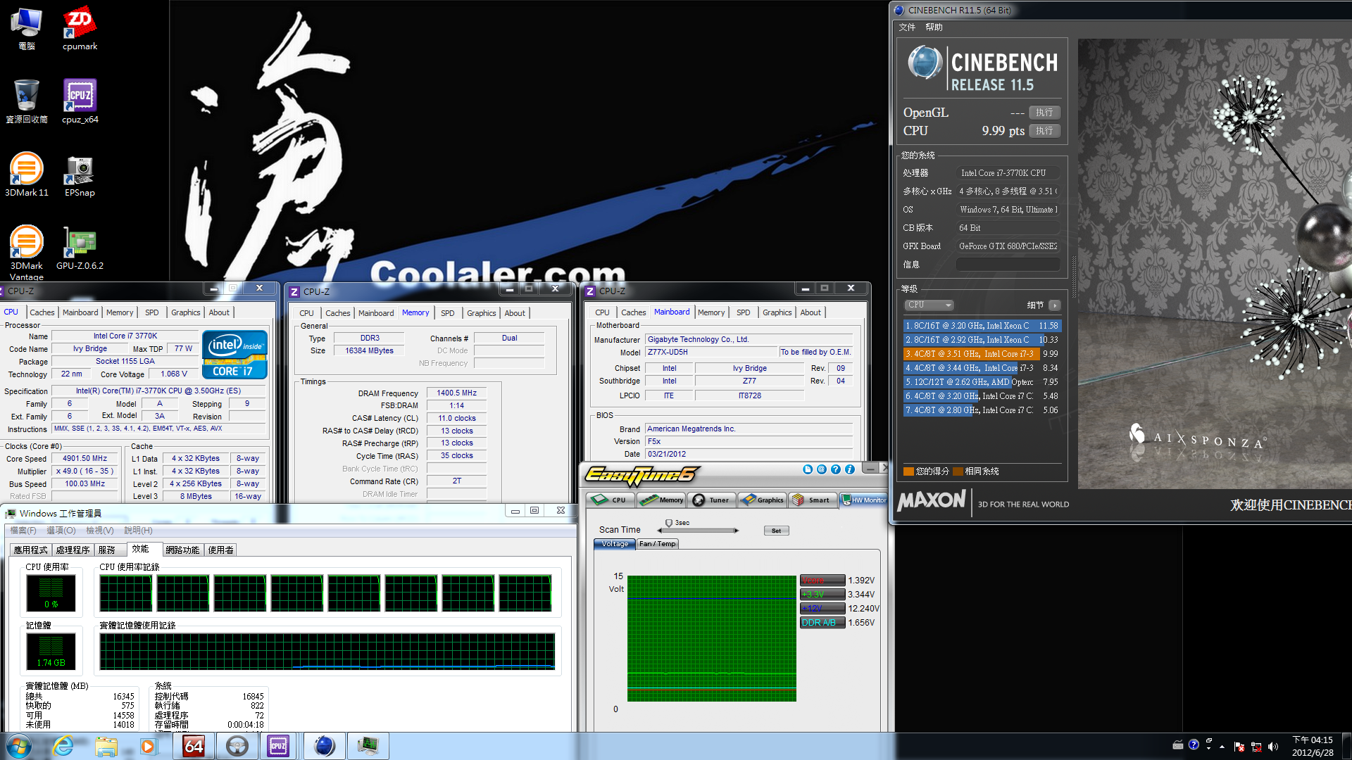Viewport: 1352px width, 760px height.
Task: Click the network tray icon
Action: [1256, 747]
